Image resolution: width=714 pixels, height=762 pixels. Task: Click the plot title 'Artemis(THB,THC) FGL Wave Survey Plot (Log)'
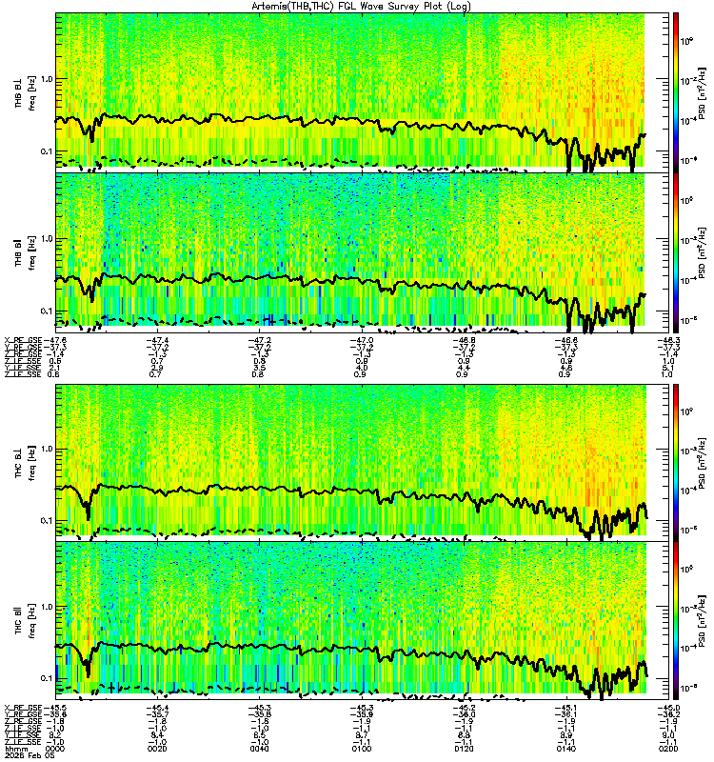(x=361, y=7)
